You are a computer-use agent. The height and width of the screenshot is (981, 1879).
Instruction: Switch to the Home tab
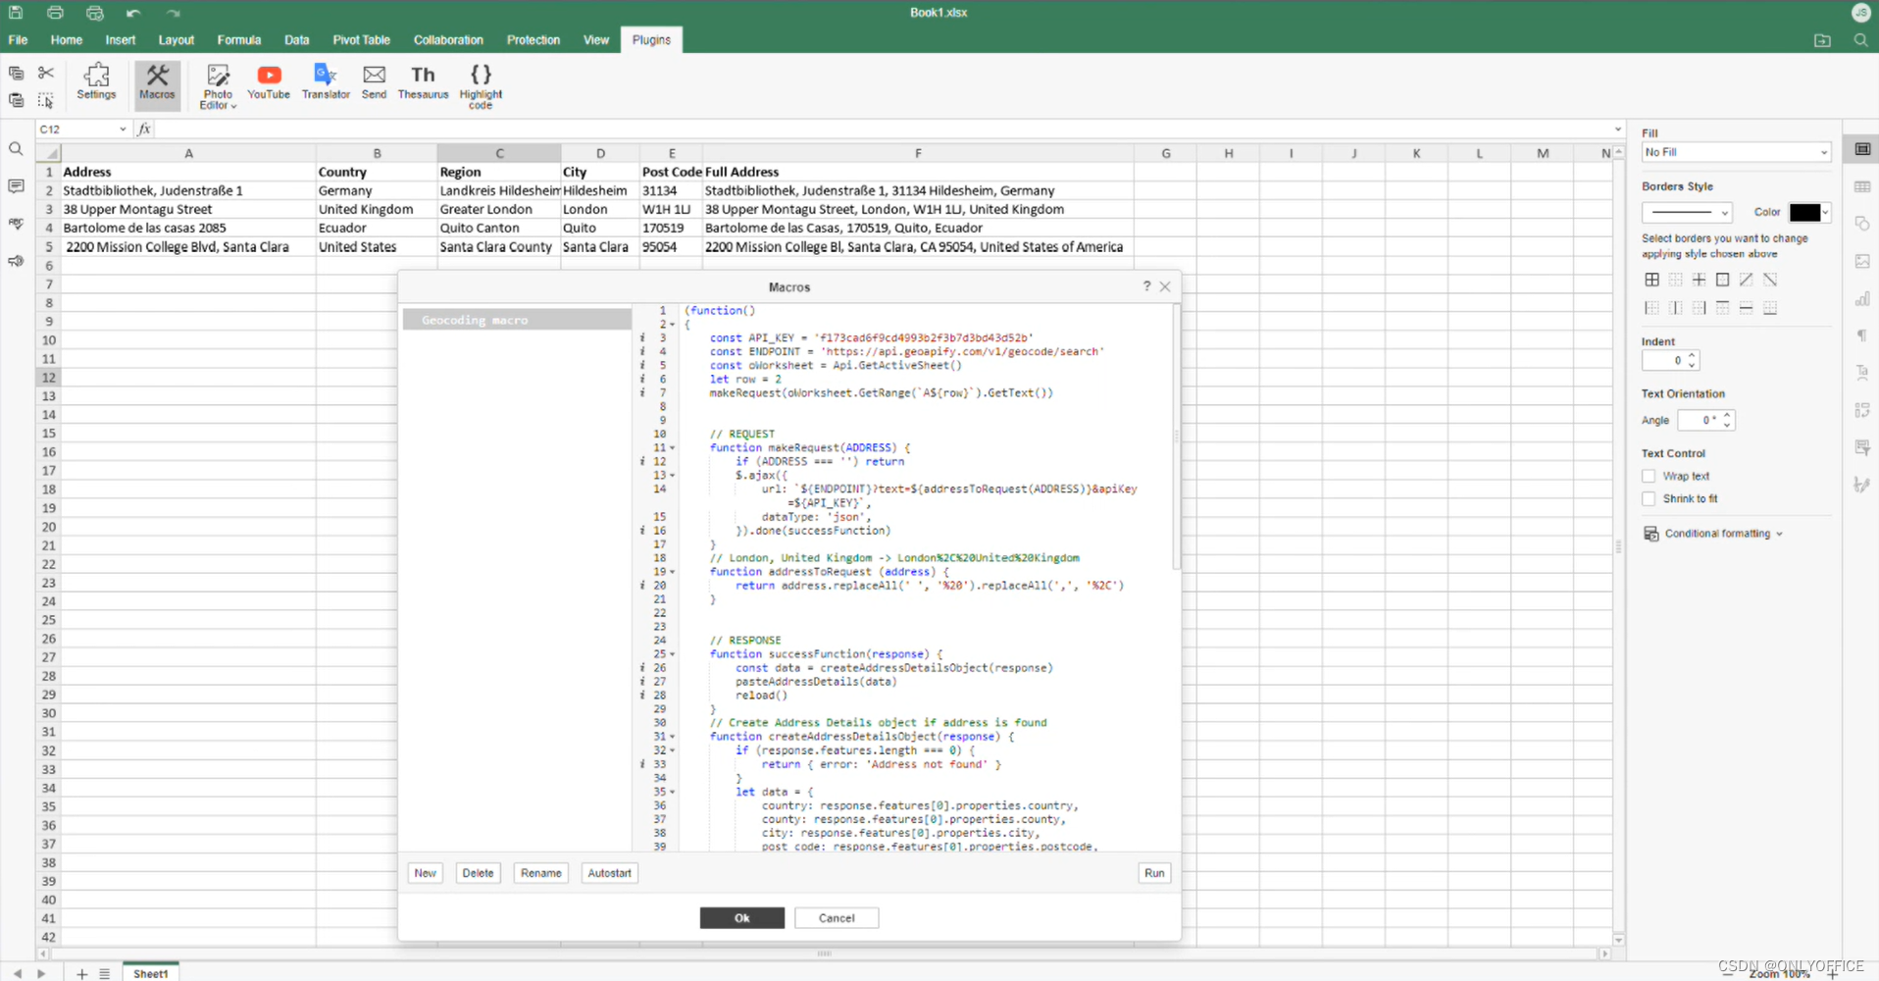point(67,40)
